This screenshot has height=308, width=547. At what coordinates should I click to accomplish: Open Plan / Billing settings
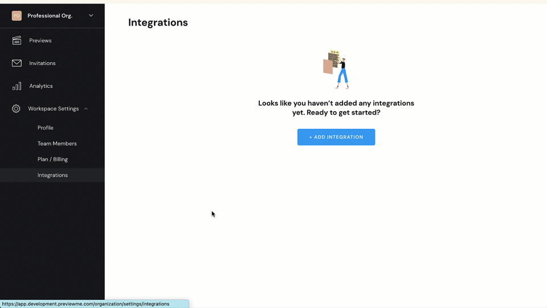(x=52, y=159)
